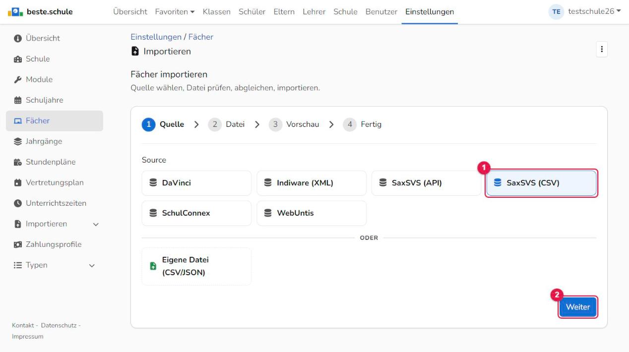Open the Datenschutz footer link
The height and width of the screenshot is (352, 629).
click(59, 325)
